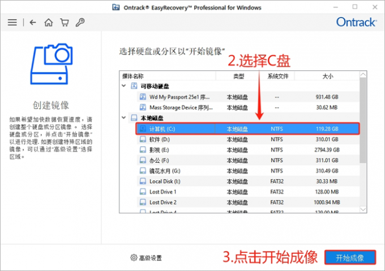Select the Wd My Passport 25e1 row
This screenshot has width=385, height=271.
[x=248, y=97]
